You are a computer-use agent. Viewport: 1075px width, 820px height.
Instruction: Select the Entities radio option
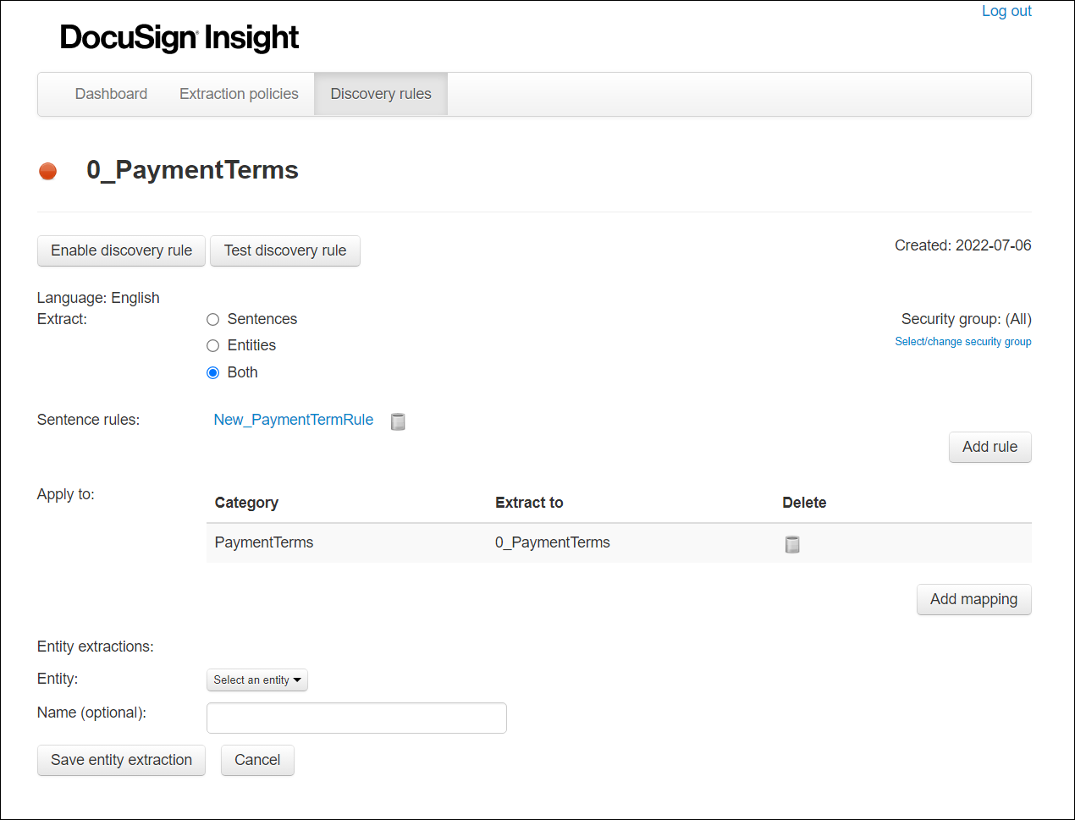point(213,346)
